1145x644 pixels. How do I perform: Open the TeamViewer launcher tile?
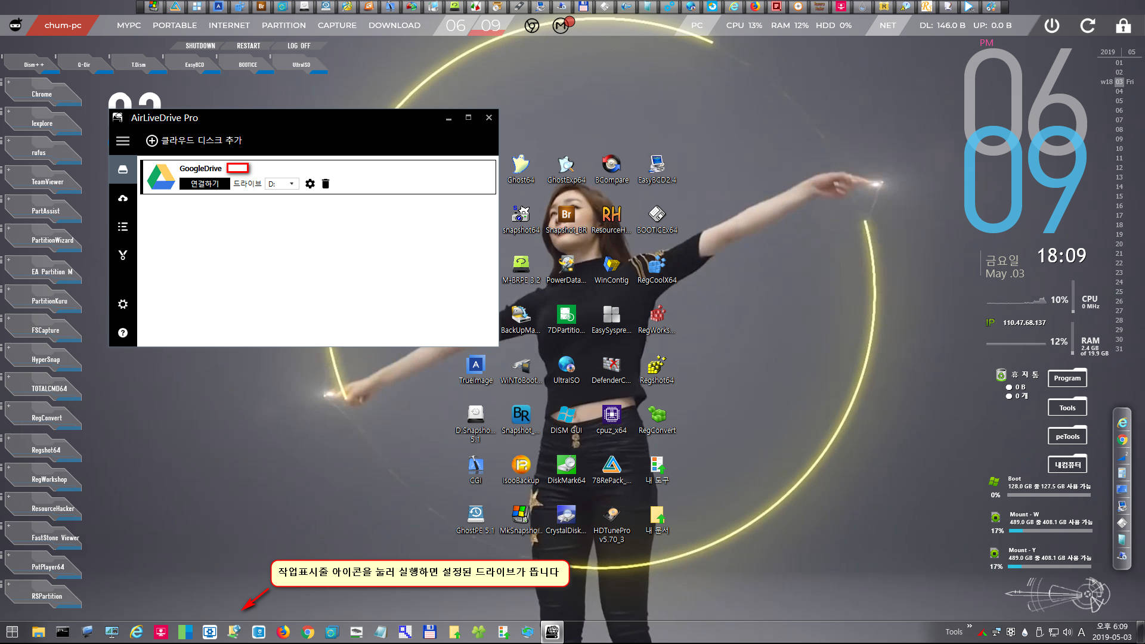click(43, 181)
